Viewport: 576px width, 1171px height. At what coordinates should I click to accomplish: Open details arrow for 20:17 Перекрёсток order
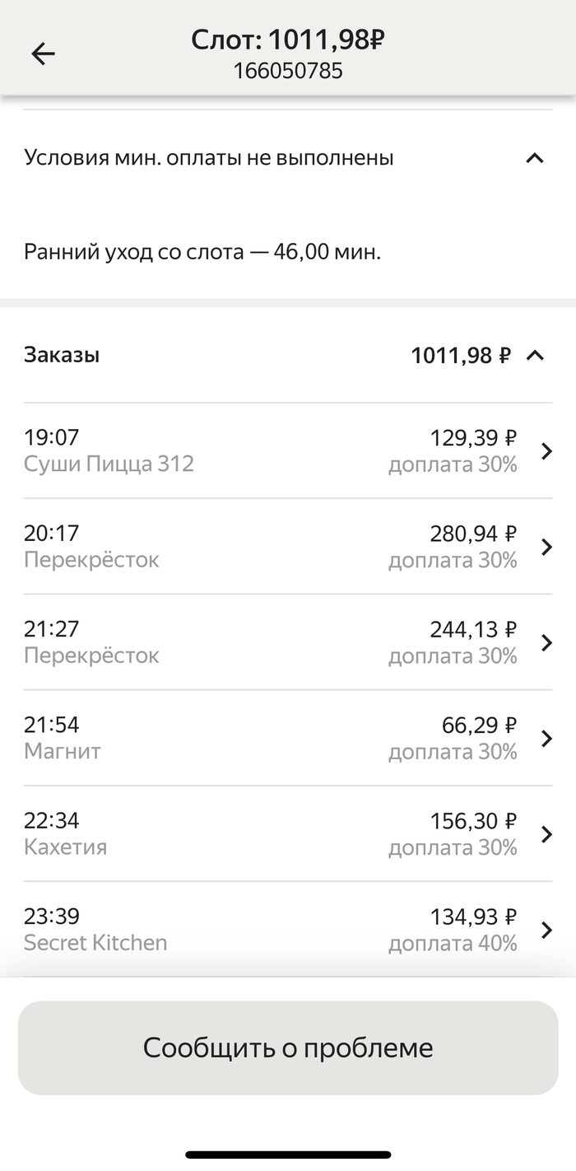coord(546,547)
